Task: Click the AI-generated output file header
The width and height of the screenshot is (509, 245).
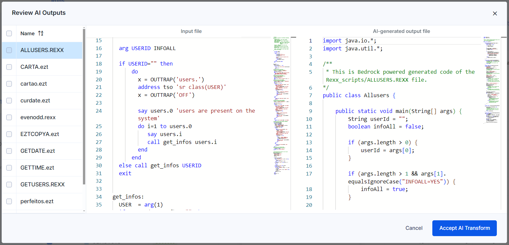Action: 401,31
